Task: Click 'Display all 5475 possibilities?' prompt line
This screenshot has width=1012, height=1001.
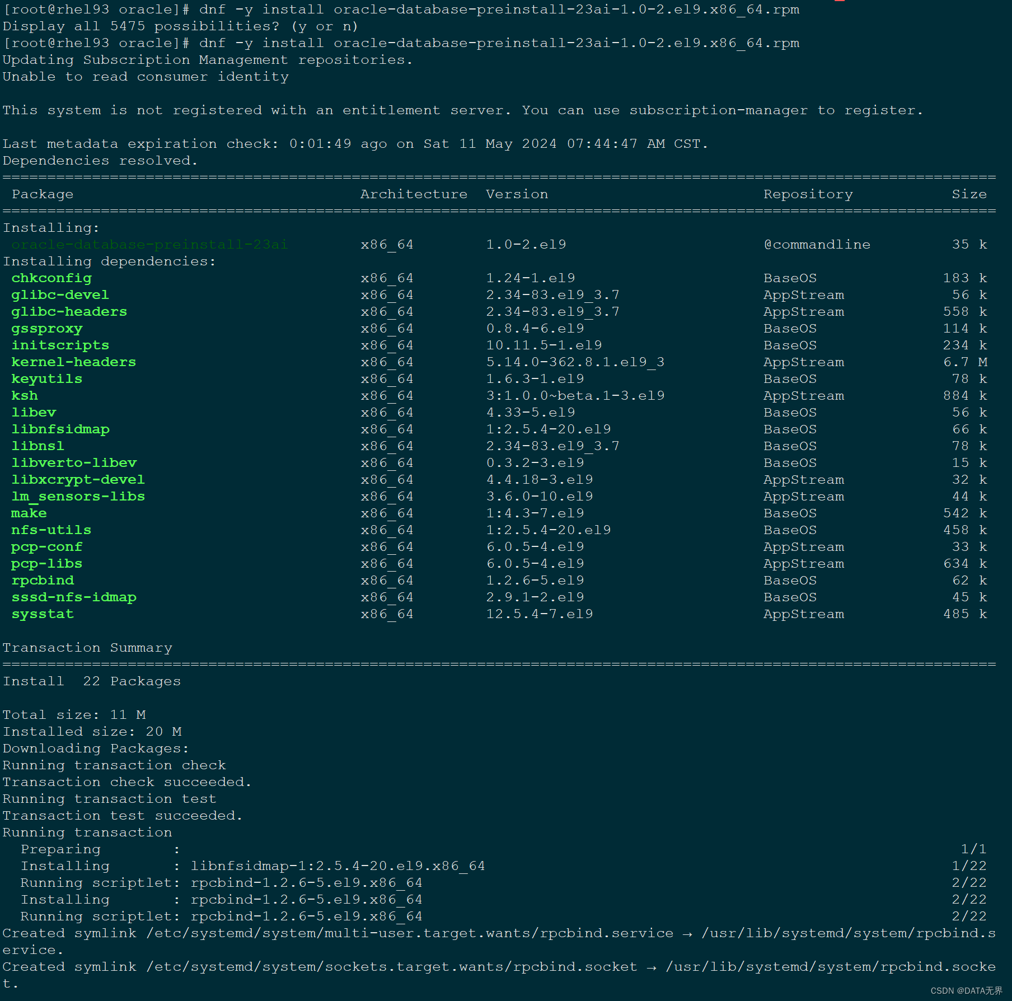Action: [180, 26]
